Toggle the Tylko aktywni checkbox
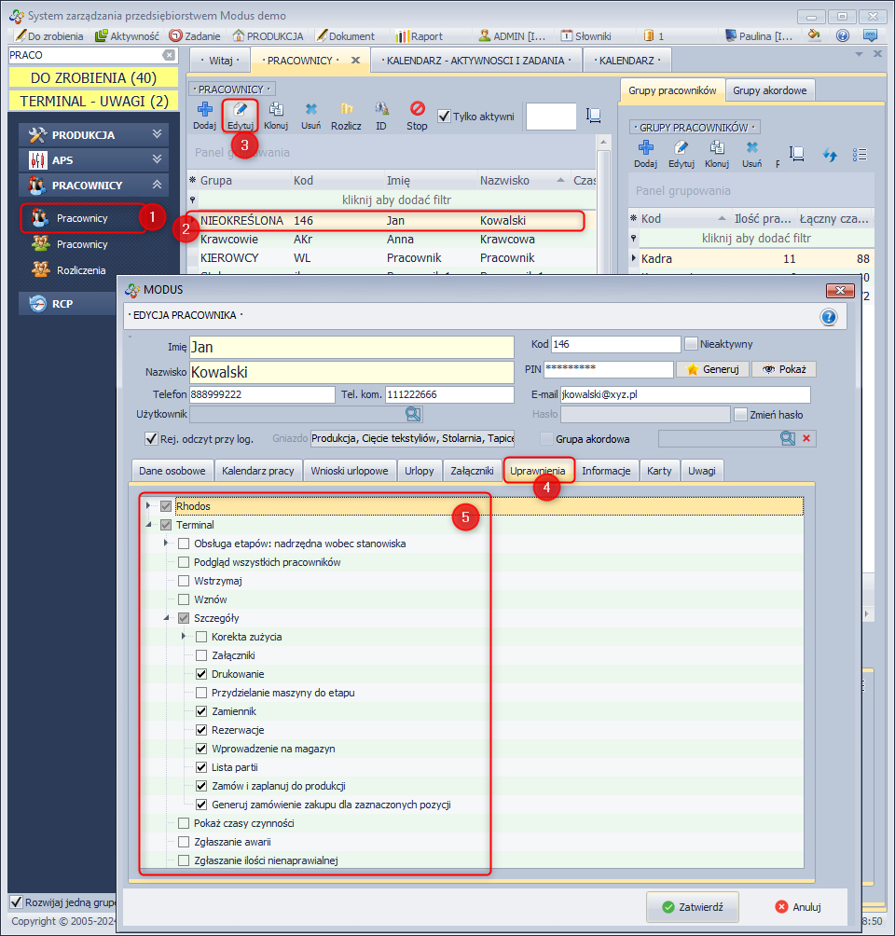895x936 pixels. (445, 116)
